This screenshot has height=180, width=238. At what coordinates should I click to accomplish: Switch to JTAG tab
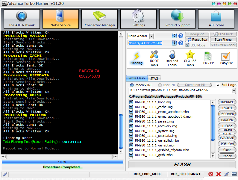(154, 78)
